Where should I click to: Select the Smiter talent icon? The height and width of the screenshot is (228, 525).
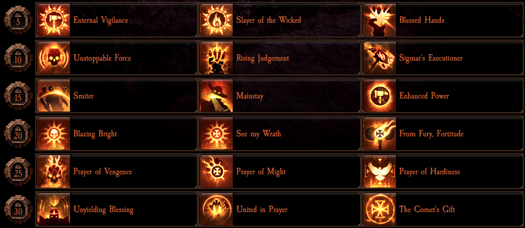pyautogui.click(x=53, y=96)
